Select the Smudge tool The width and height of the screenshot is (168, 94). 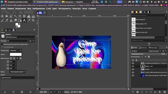pyautogui.click(x=16, y=20)
